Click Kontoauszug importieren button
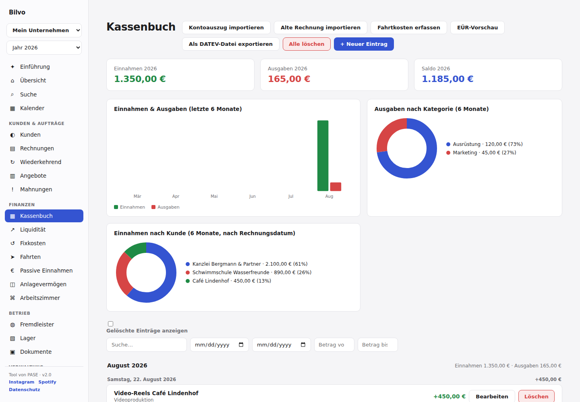 [x=226, y=27]
